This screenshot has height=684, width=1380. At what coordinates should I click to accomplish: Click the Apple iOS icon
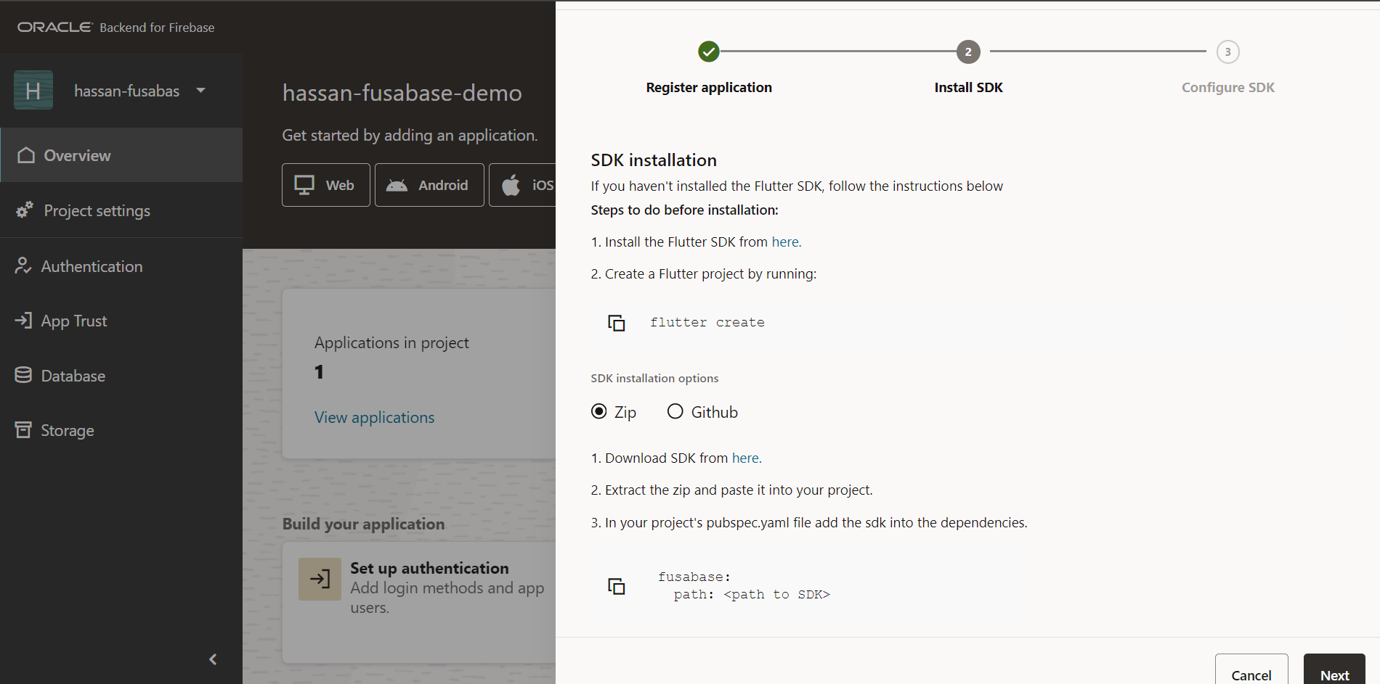(x=511, y=185)
